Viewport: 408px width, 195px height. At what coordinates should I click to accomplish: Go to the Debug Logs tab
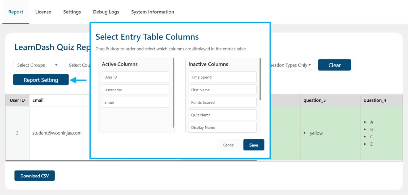(106, 12)
